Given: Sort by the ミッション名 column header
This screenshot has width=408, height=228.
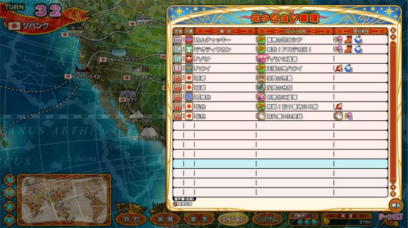Looking at the screenshot, I should point(295,31).
